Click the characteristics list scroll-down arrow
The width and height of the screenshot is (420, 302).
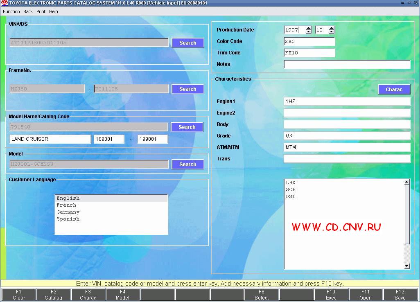407,266
